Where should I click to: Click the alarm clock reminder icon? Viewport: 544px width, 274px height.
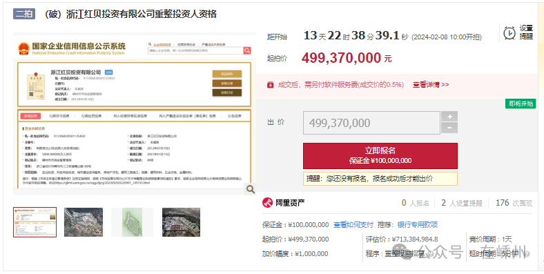click(x=509, y=33)
